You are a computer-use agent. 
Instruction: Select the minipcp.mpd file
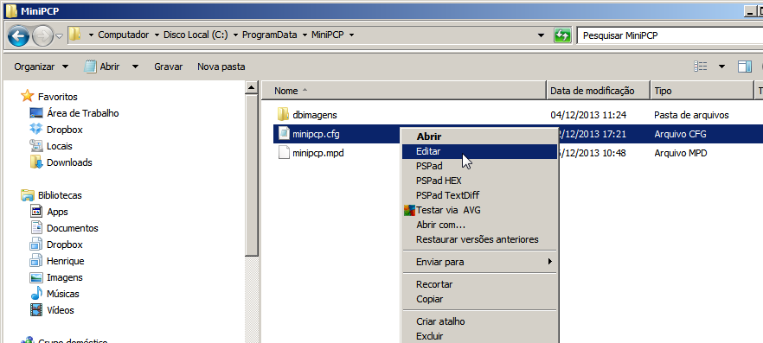(x=318, y=153)
